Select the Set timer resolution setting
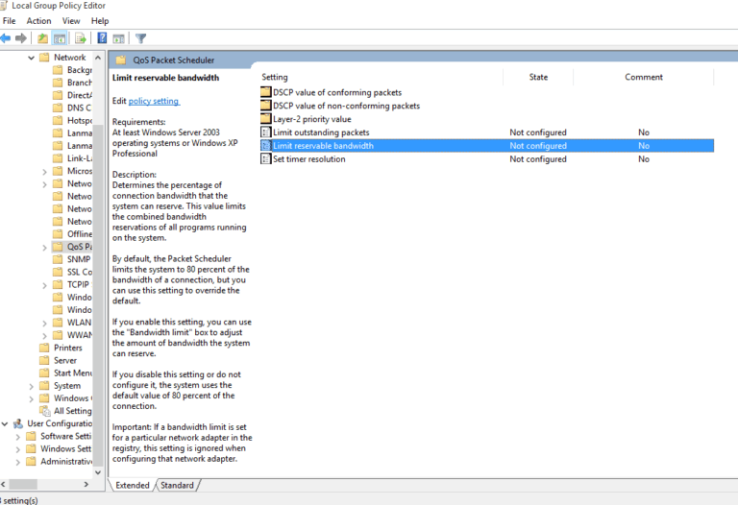The width and height of the screenshot is (738, 505). click(309, 159)
